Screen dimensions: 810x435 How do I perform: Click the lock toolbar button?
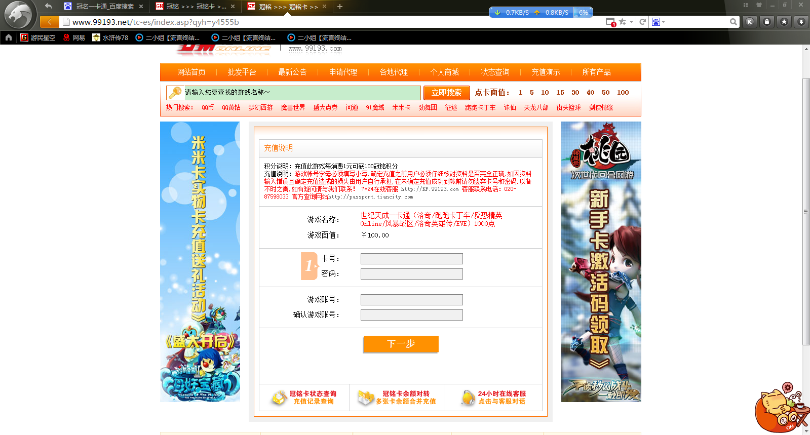[x=767, y=22]
